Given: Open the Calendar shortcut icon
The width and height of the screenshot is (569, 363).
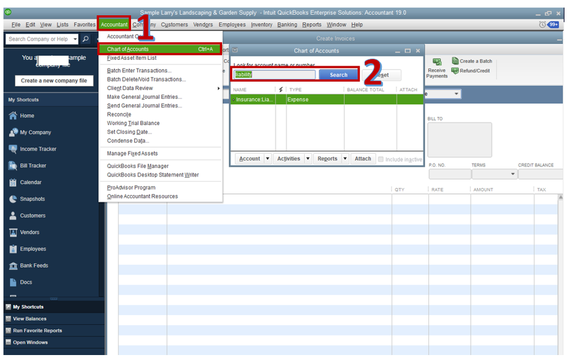Looking at the screenshot, I should click(13, 182).
